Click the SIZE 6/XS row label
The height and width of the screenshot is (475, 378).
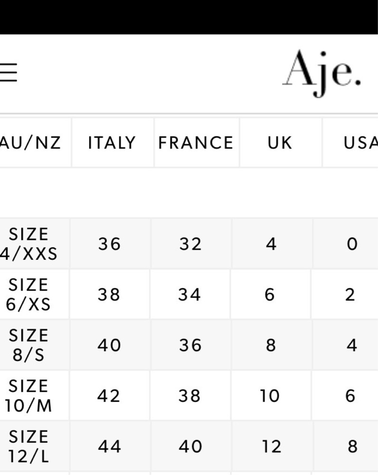click(x=28, y=294)
